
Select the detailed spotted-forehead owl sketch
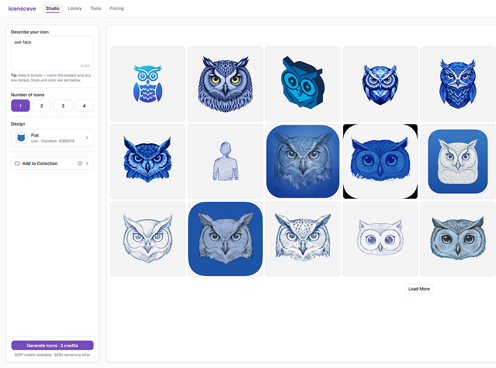303,239
